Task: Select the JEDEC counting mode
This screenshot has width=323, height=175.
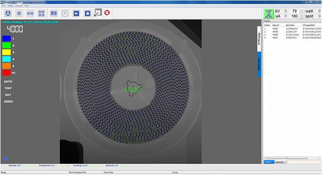Action: pyautogui.click(x=8, y=102)
